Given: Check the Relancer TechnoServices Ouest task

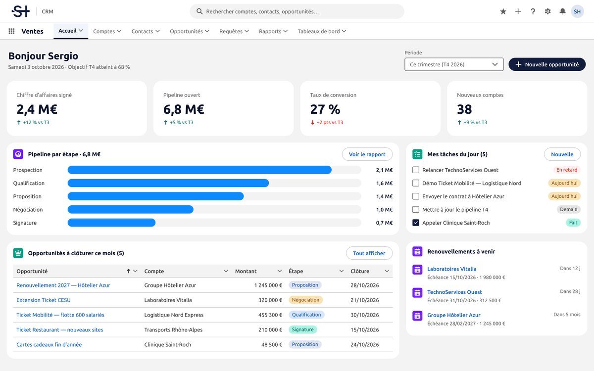Looking at the screenshot, I should 416,170.
